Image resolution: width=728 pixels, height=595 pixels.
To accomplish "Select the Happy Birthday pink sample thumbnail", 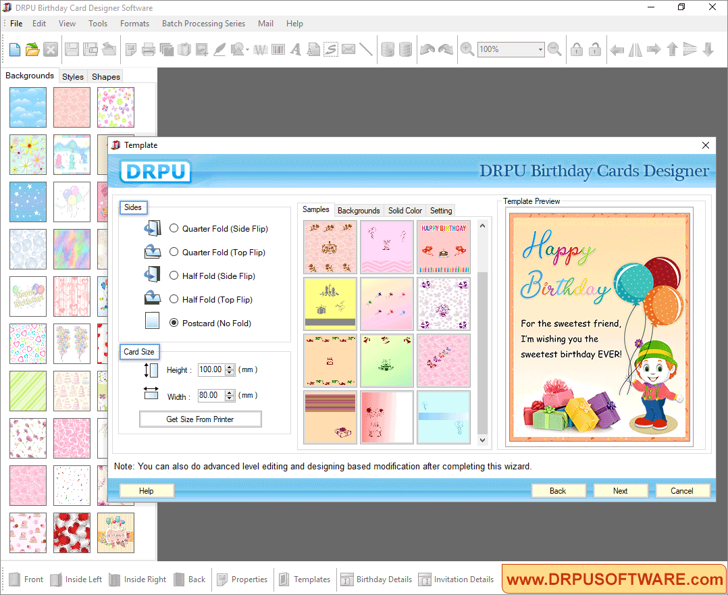I will pyautogui.click(x=444, y=247).
